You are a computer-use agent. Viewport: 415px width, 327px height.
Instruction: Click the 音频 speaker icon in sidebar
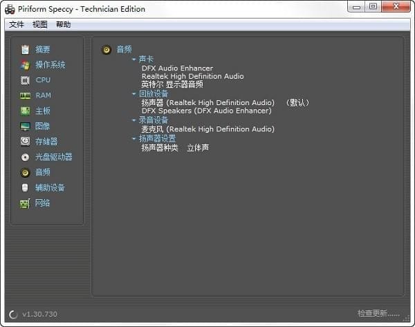coord(25,173)
